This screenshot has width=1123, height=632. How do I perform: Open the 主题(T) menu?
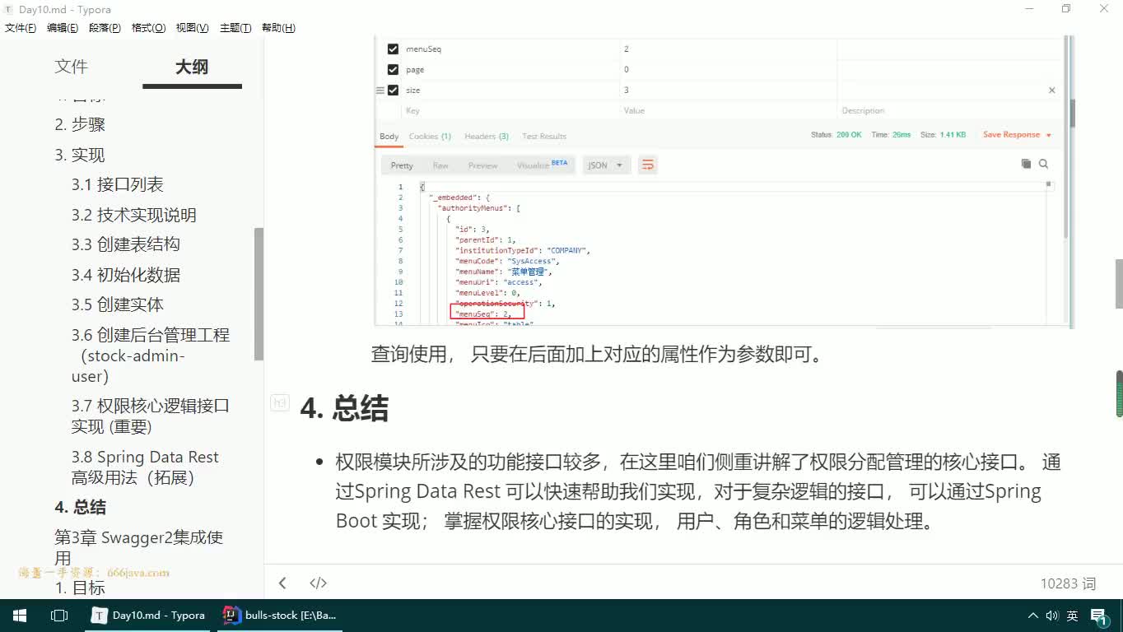235,28
